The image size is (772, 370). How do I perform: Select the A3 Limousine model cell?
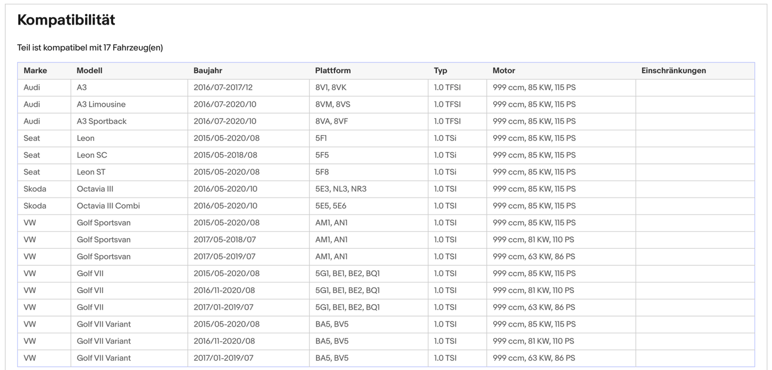(x=101, y=104)
